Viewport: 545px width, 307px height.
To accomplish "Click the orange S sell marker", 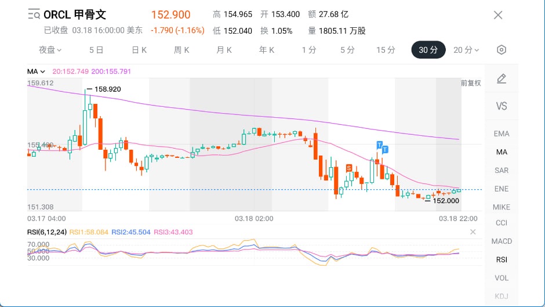I will pyautogui.click(x=349, y=168).
